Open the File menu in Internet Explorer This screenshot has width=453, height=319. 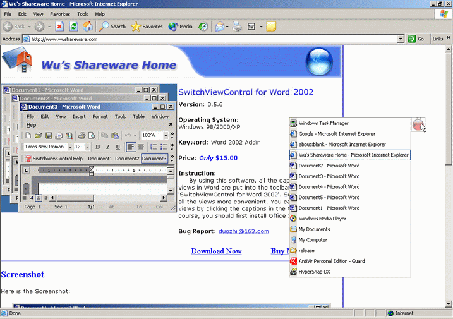point(8,14)
